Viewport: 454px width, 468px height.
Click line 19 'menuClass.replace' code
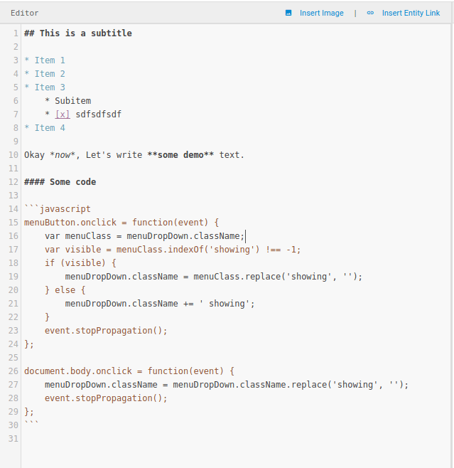[x=213, y=277]
